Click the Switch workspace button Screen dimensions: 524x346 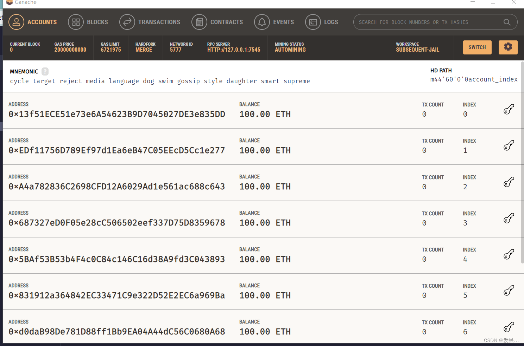tap(477, 47)
